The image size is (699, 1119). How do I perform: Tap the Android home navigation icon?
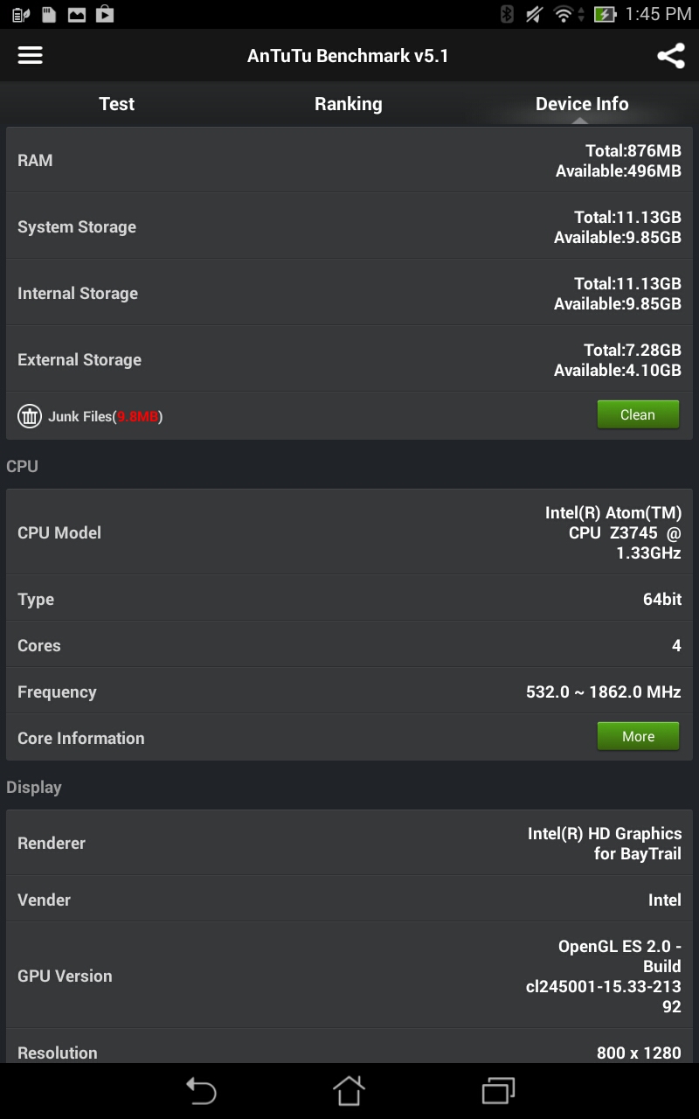(349, 1090)
